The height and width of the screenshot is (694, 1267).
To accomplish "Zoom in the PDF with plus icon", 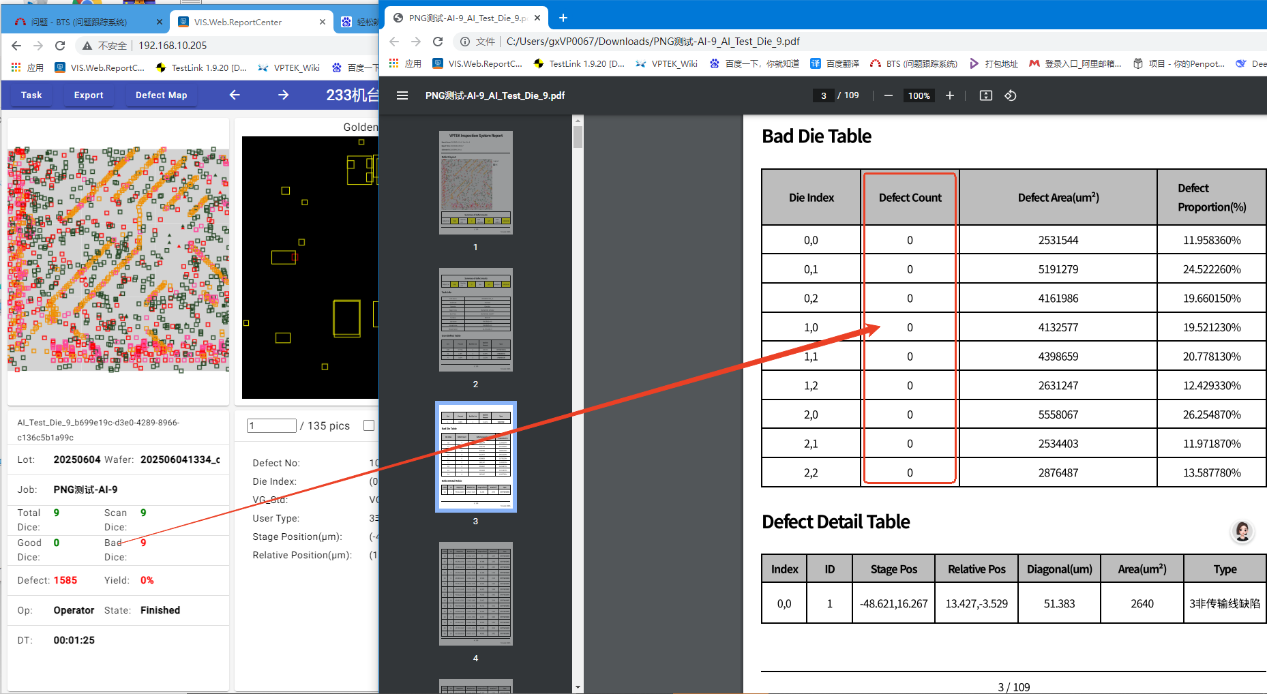I will pos(949,95).
